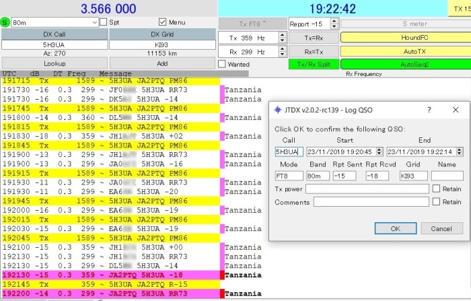Click the red marker beside the 192200 row
471x301 pixels.
[223, 294]
